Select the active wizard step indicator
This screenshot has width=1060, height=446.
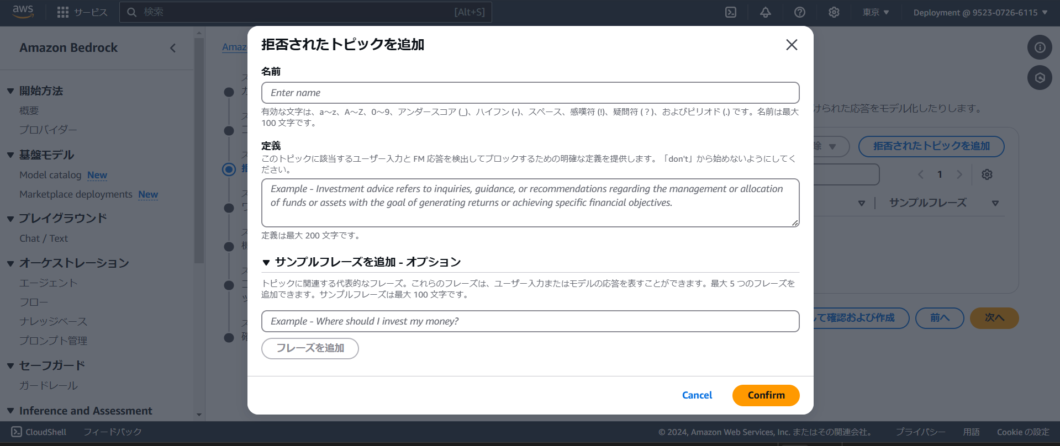point(229,169)
